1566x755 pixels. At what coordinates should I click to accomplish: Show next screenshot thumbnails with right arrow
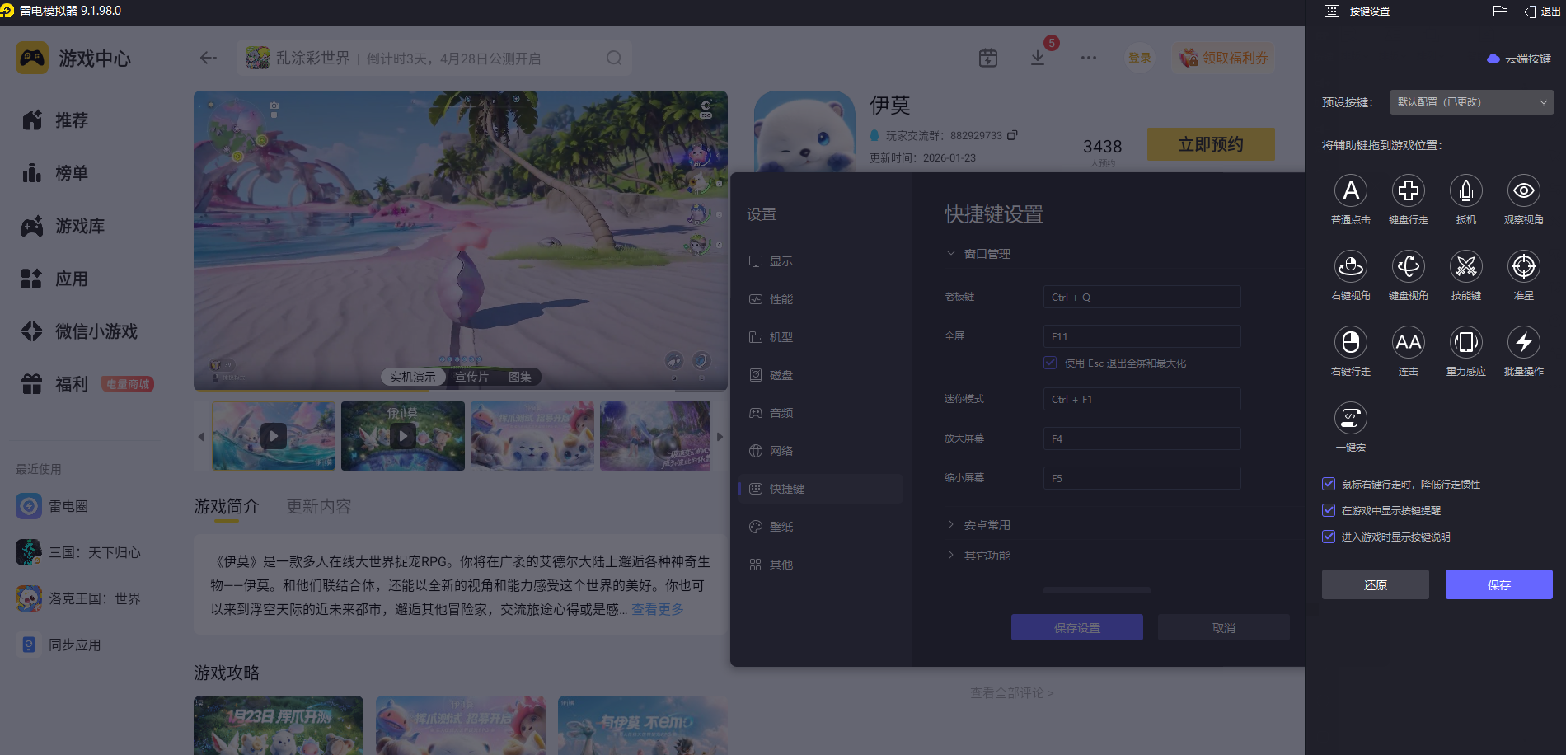(x=720, y=437)
